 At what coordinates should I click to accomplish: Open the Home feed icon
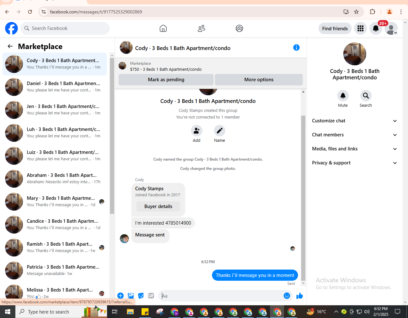163,28
